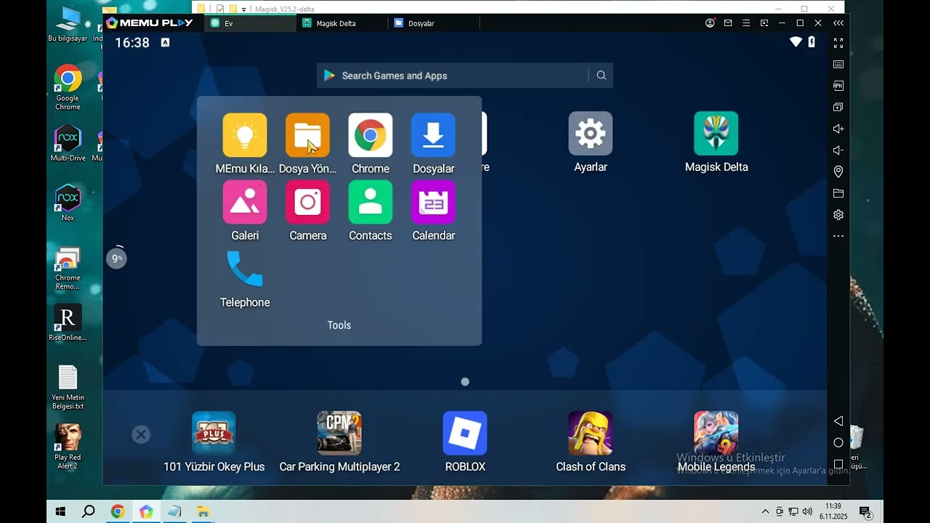Click Tools folder name label
This screenshot has height=523, width=930.
pyautogui.click(x=339, y=325)
